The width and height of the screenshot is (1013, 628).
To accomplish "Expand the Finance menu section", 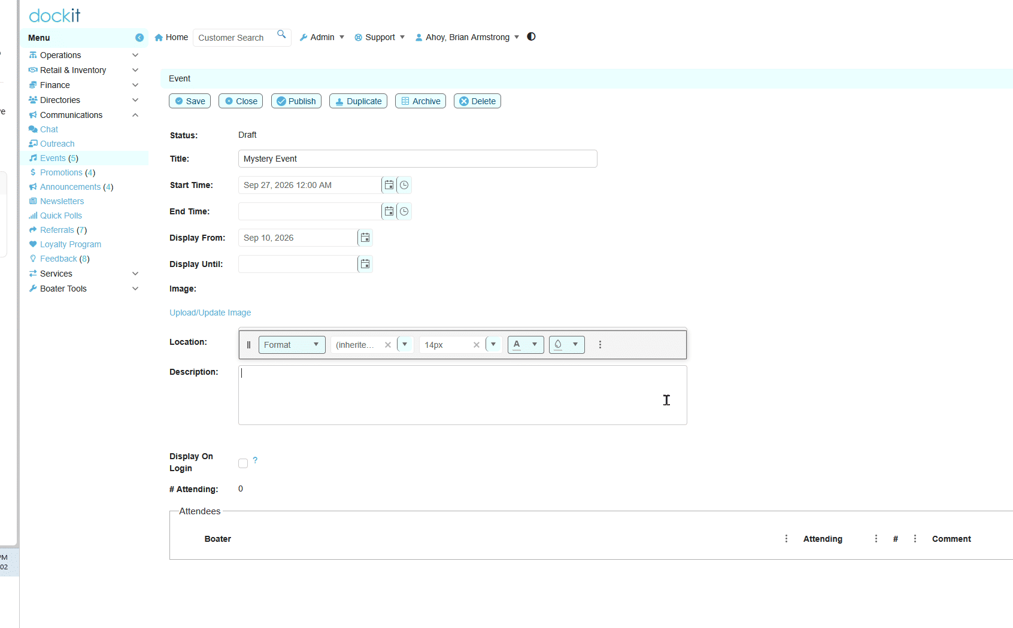I will click(x=84, y=85).
